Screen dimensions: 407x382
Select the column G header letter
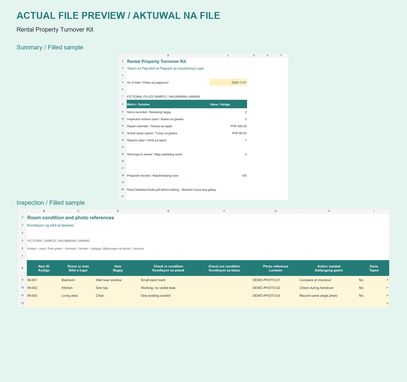(x=275, y=211)
